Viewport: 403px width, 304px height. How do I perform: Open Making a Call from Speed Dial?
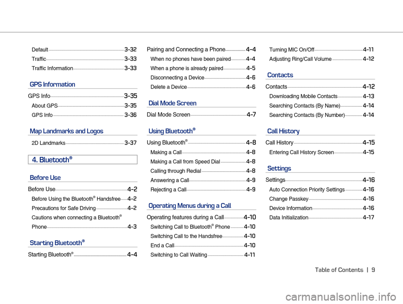tap(185, 162)
